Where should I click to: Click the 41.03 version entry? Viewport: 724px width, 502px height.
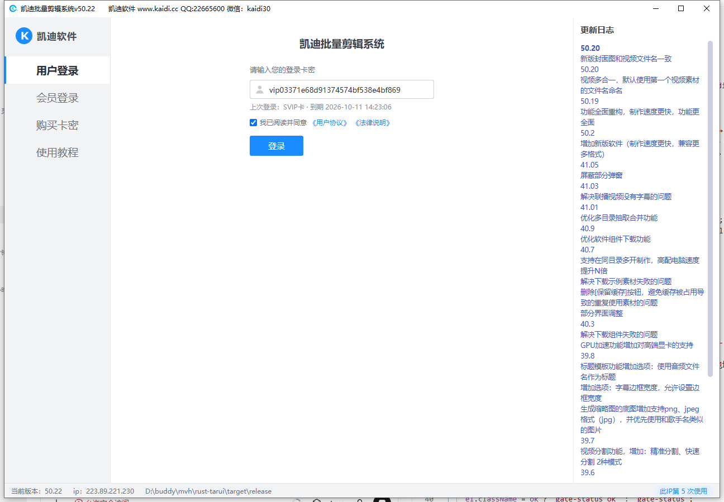(589, 186)
